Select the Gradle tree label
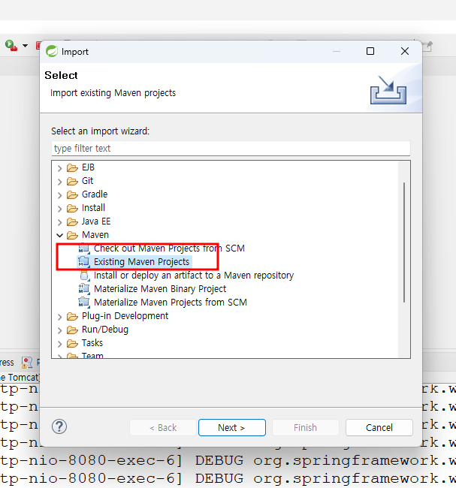Viewport: 456px width, 488px height. (95, 194)
